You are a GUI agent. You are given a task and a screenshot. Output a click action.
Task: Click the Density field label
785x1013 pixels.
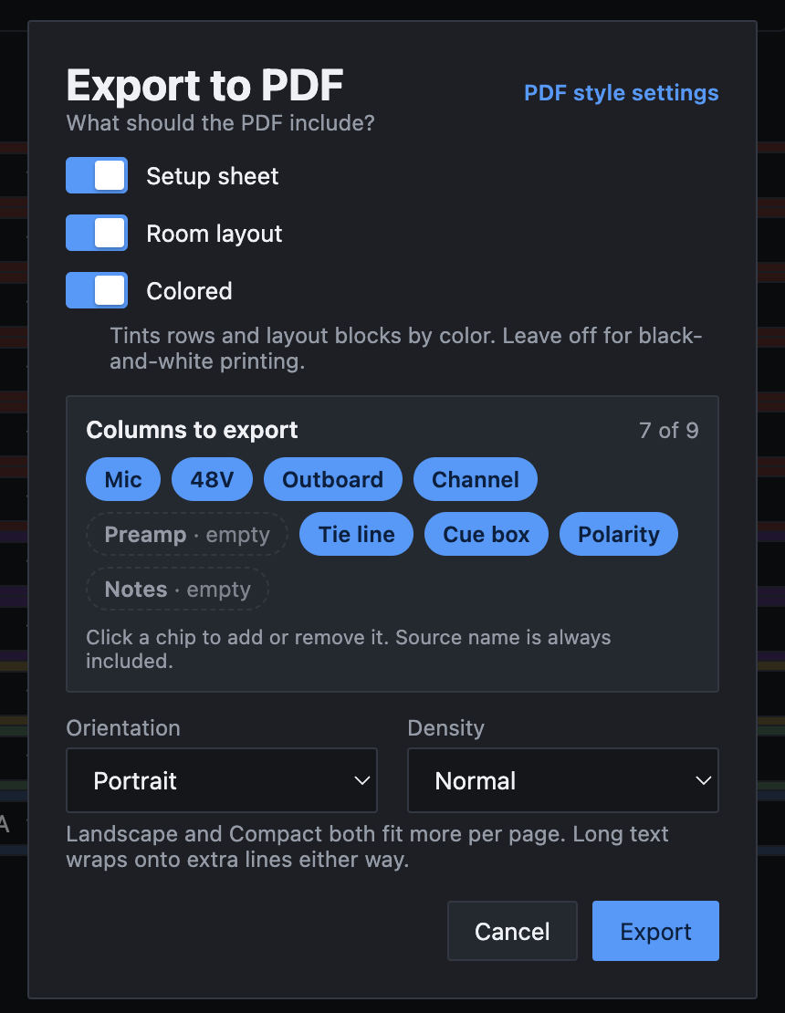445,728
